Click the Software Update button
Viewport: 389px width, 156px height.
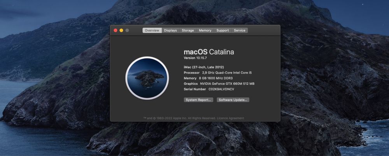(x=233, y=100)
